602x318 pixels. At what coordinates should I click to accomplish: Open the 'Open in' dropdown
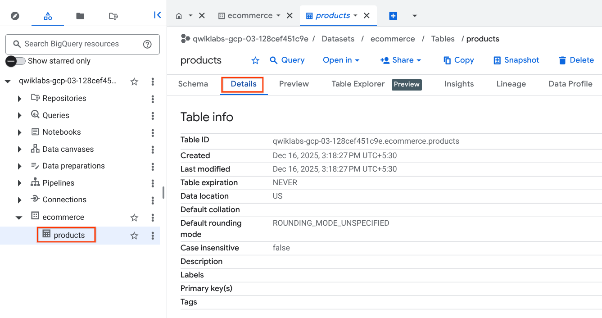click(341, 60)
